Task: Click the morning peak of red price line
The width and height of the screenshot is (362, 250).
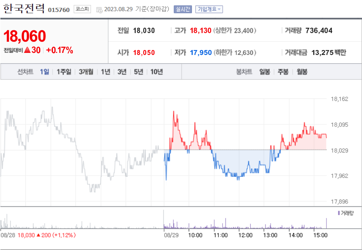Action: point(174,112)
